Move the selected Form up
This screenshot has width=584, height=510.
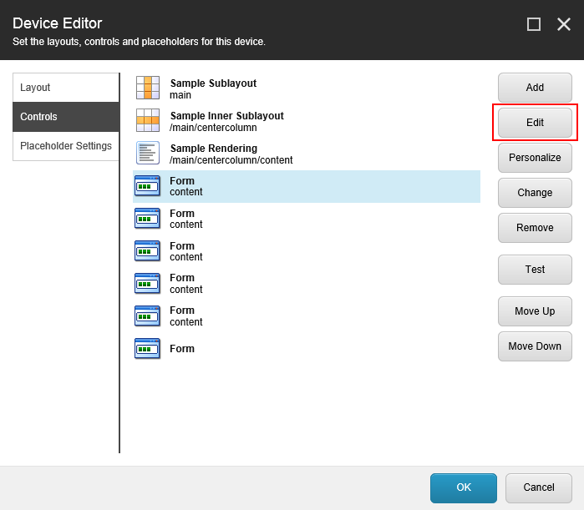(535, 311)
